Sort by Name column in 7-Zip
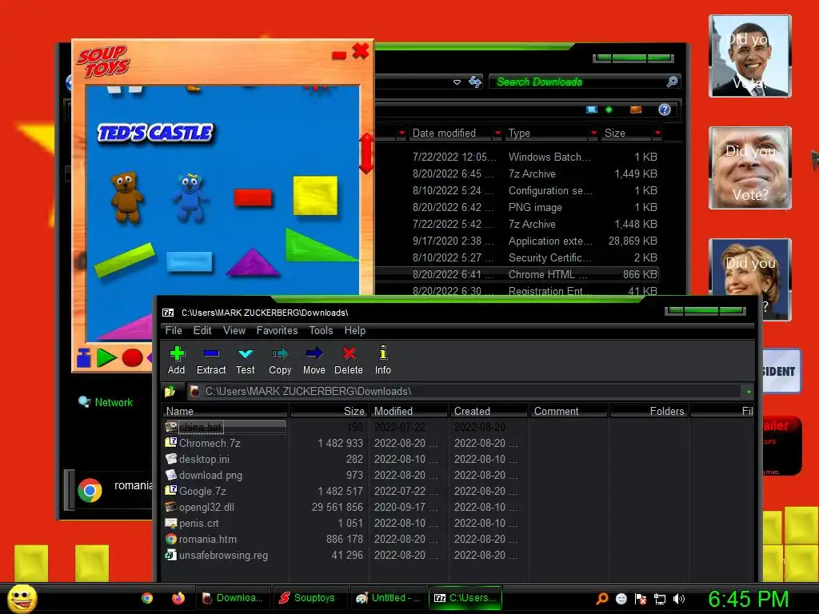 coord(226,411)
